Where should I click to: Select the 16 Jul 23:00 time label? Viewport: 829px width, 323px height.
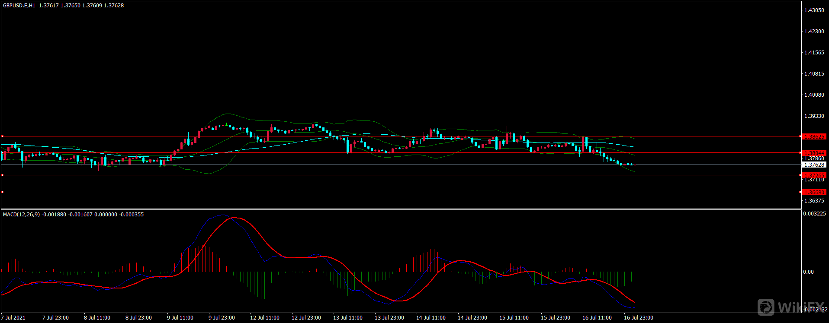point(638,318)
